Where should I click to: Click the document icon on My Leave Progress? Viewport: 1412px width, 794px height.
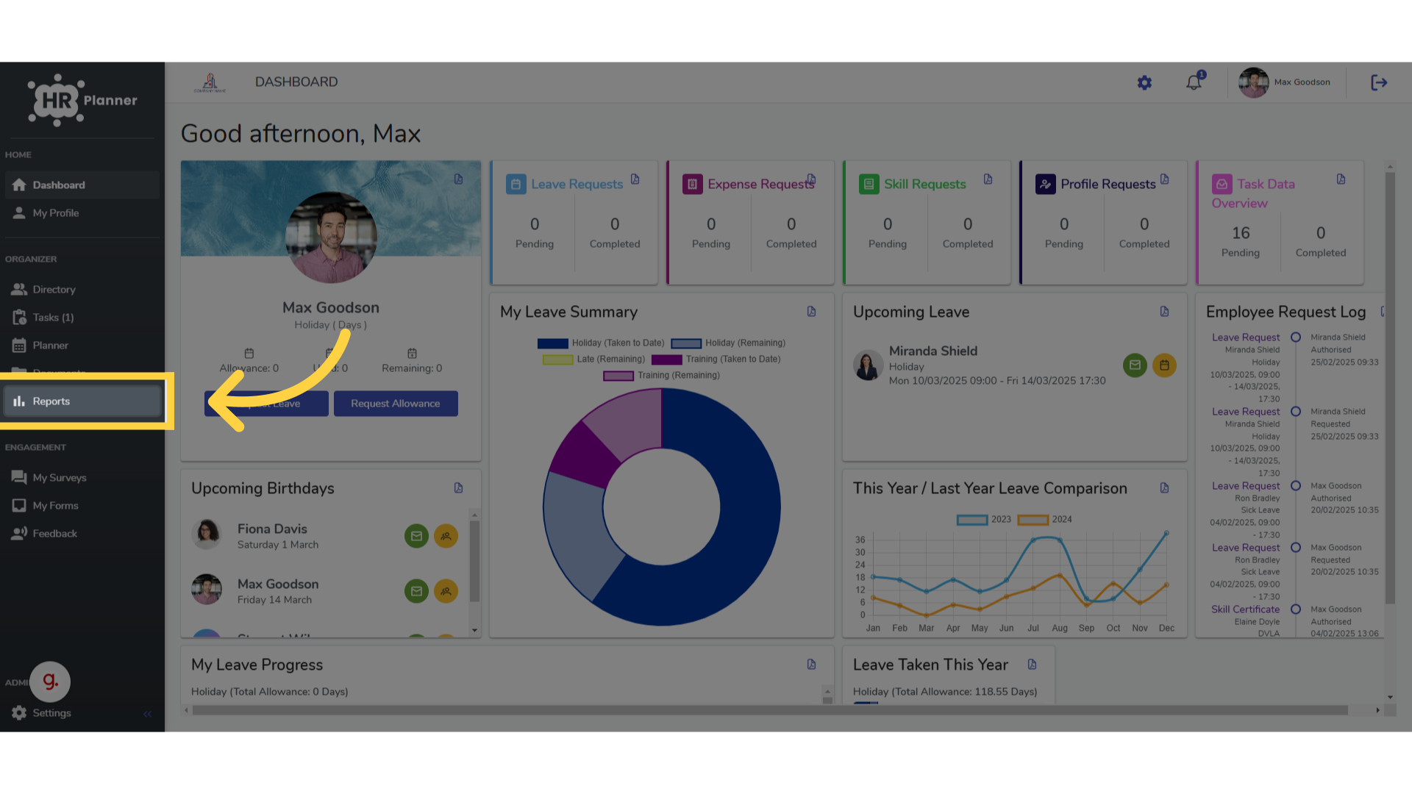point(812,665)
